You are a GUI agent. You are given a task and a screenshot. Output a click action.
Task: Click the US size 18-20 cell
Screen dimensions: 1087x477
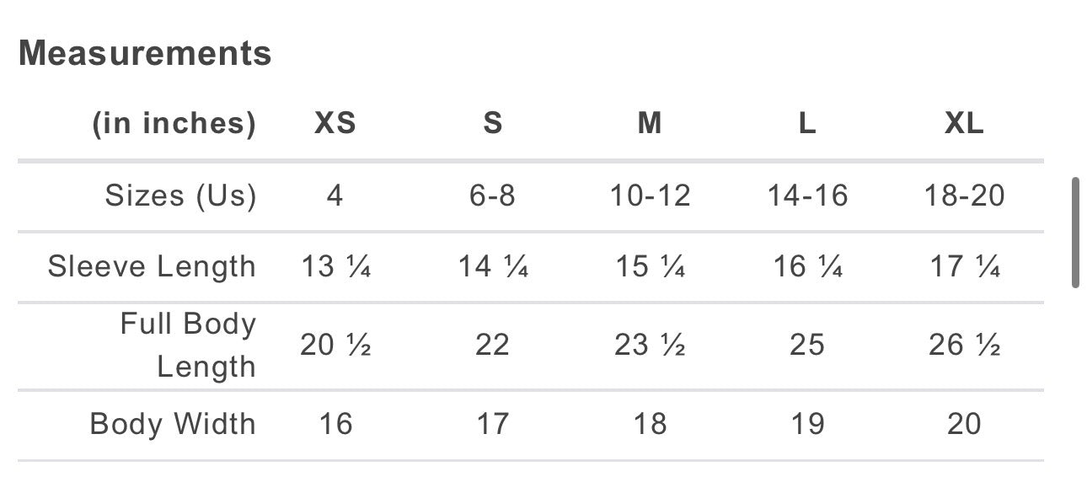point(964,196)
